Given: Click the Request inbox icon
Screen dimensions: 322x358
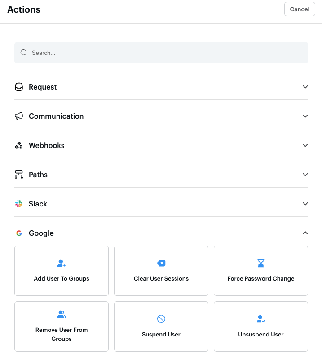Looking at the screenshot, I should [x=19, y=87].
